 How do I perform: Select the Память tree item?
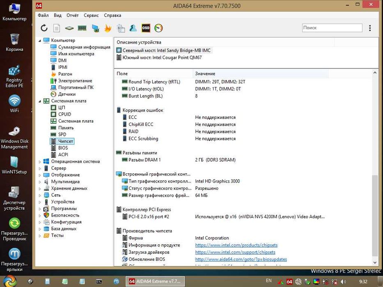point(62,128)
